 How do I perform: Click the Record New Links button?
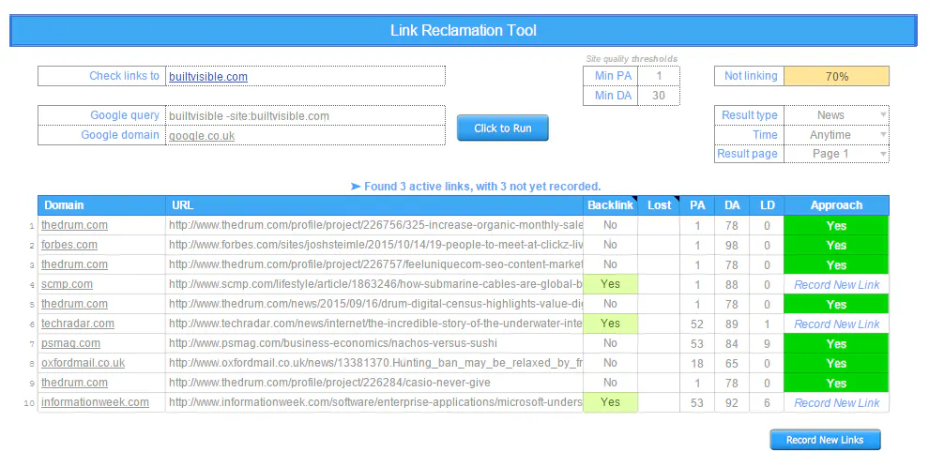825,440
